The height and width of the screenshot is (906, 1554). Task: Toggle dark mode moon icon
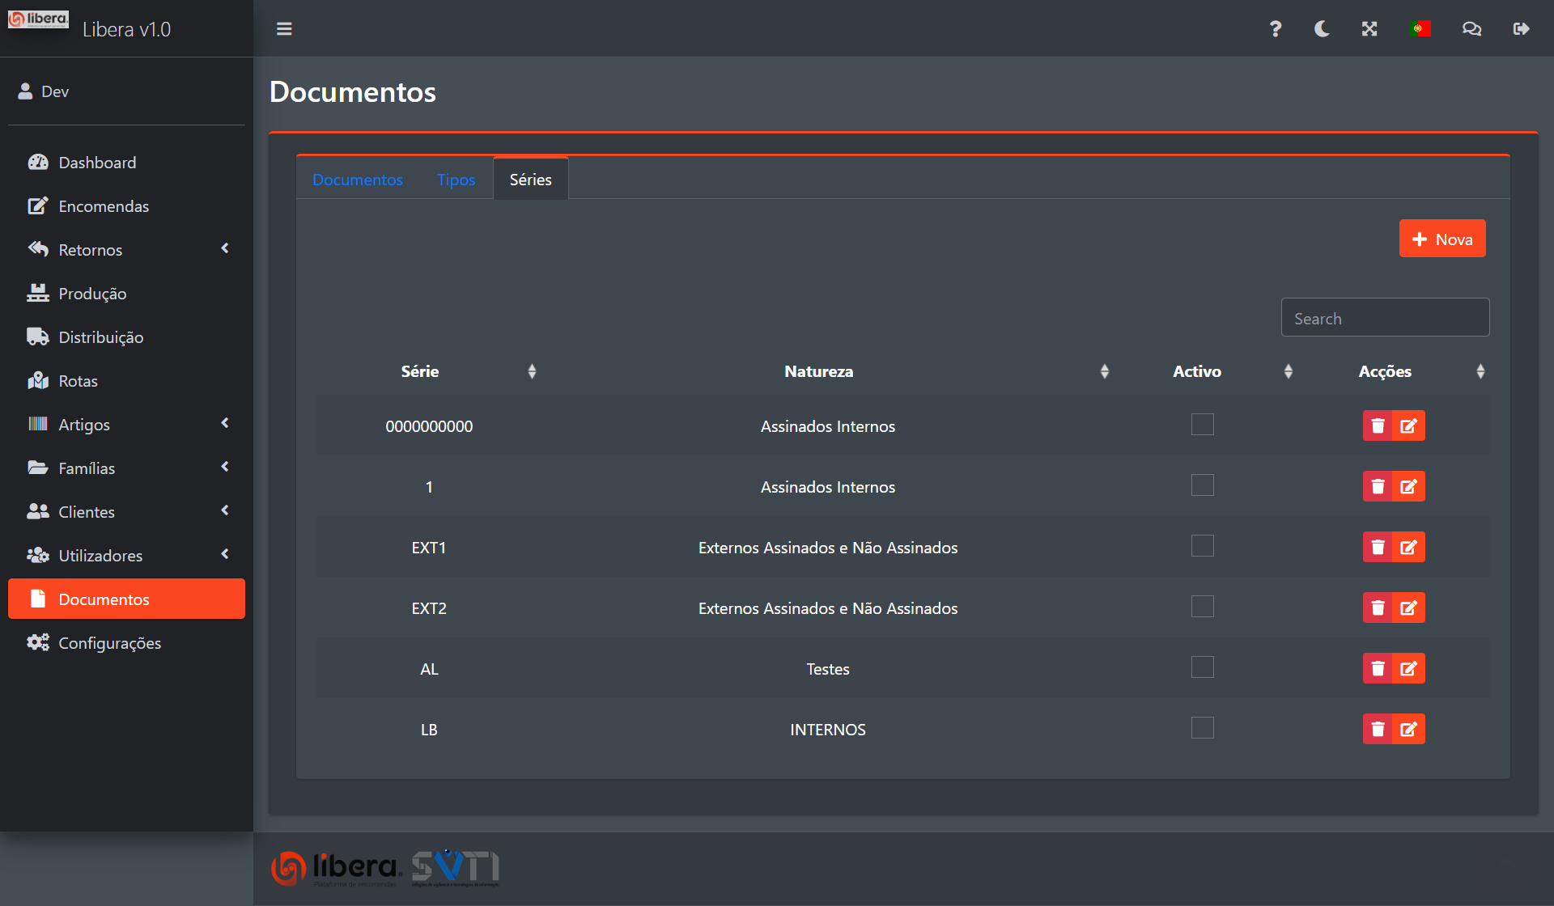[1322, 29]
